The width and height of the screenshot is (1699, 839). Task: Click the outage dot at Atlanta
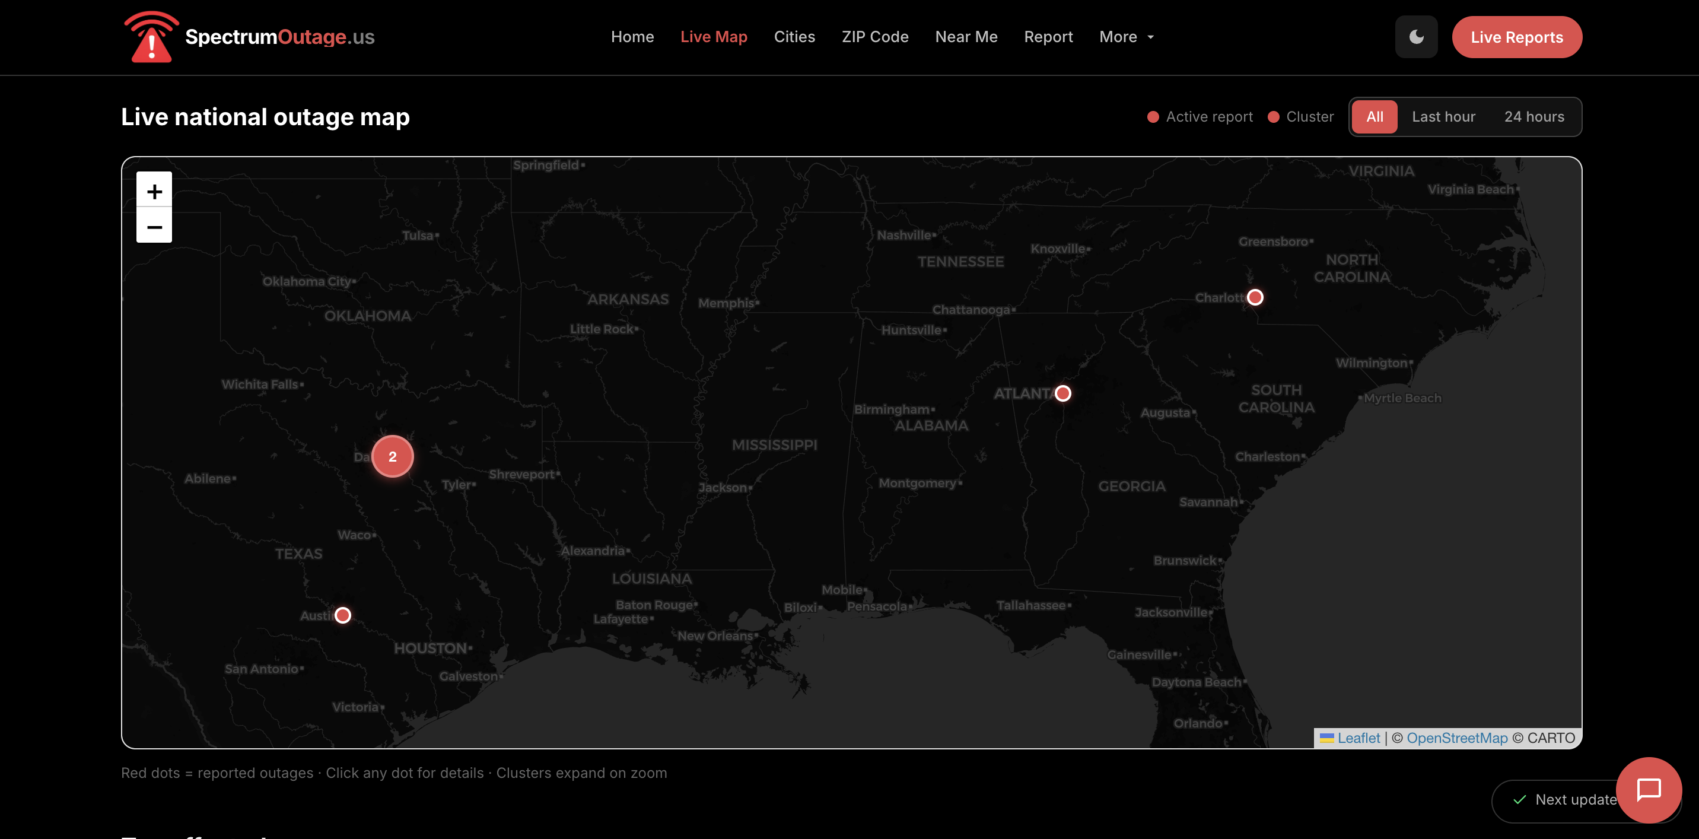[1062, 394]
